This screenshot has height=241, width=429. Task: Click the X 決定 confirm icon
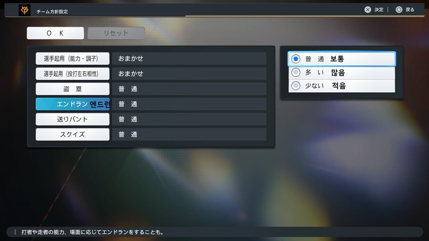pos(368,10)
